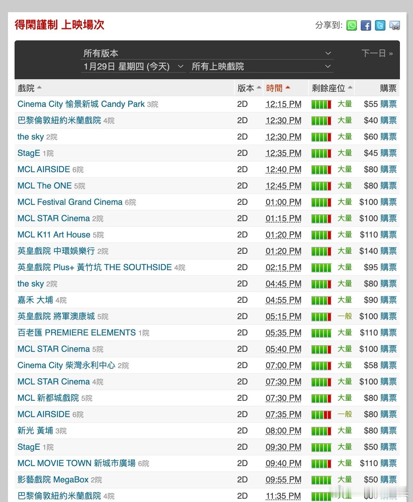413x502 pixels.
Task: Pick the 12:35 PM showtime at StagE
Action: point(284,153)
